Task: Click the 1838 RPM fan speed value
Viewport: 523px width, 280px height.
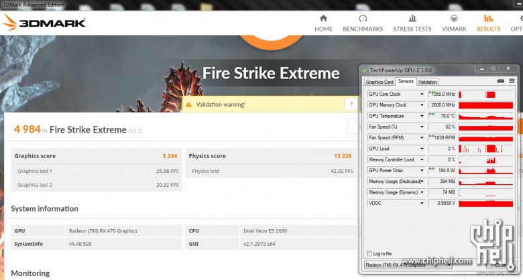Action: 443,138
